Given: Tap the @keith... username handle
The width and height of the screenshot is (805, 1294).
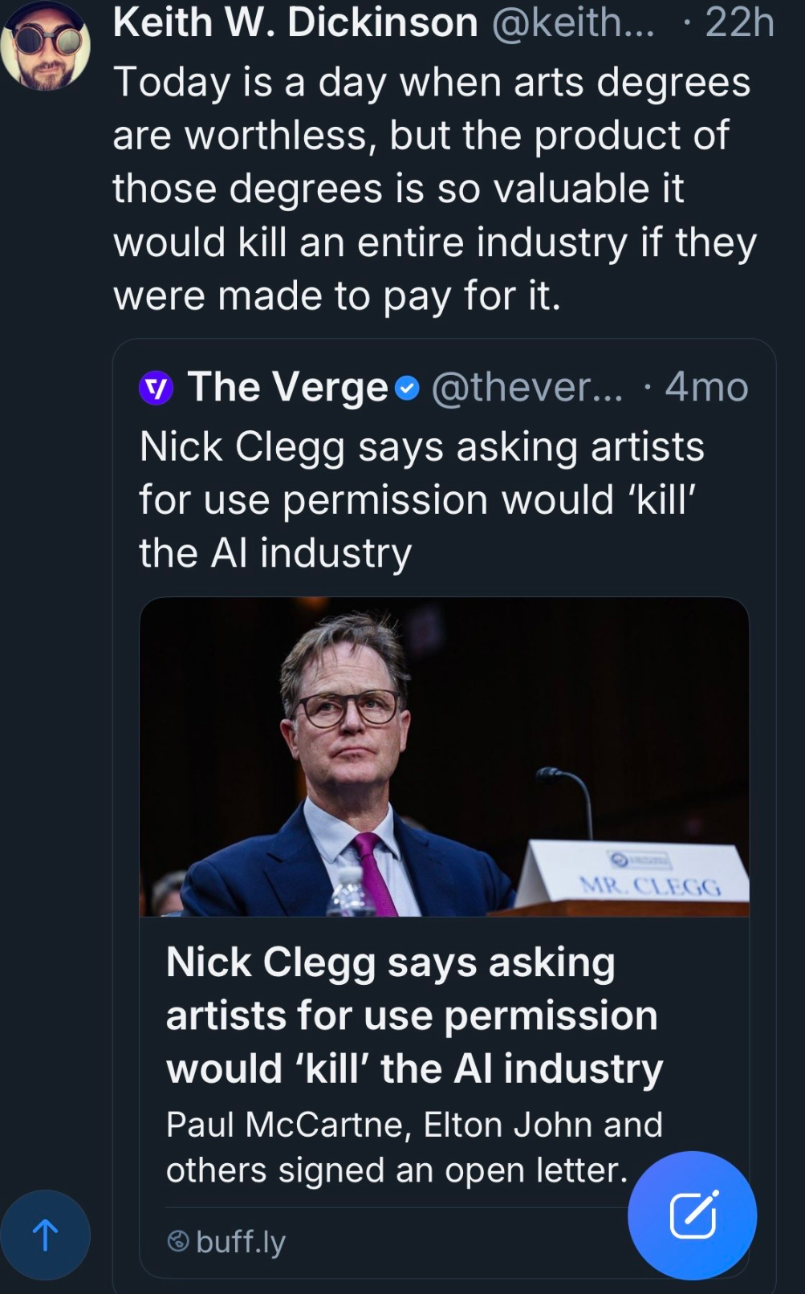Looking at the screenshot, I should [572, 22].
